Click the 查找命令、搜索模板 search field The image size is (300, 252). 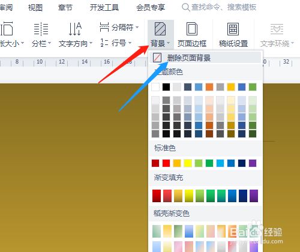click(x=224, y=7)
